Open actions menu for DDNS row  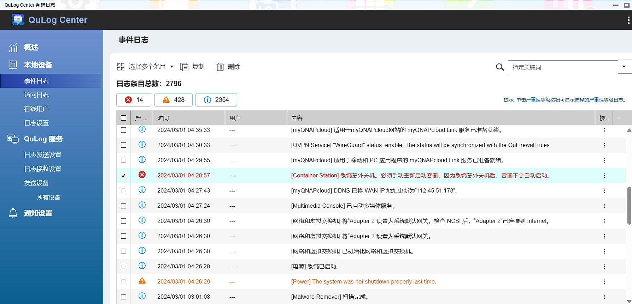(604, 191)
